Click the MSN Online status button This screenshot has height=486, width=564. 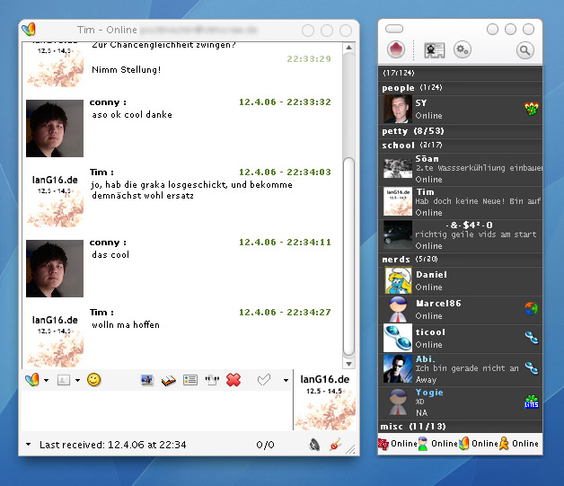(x=478, y=443)
